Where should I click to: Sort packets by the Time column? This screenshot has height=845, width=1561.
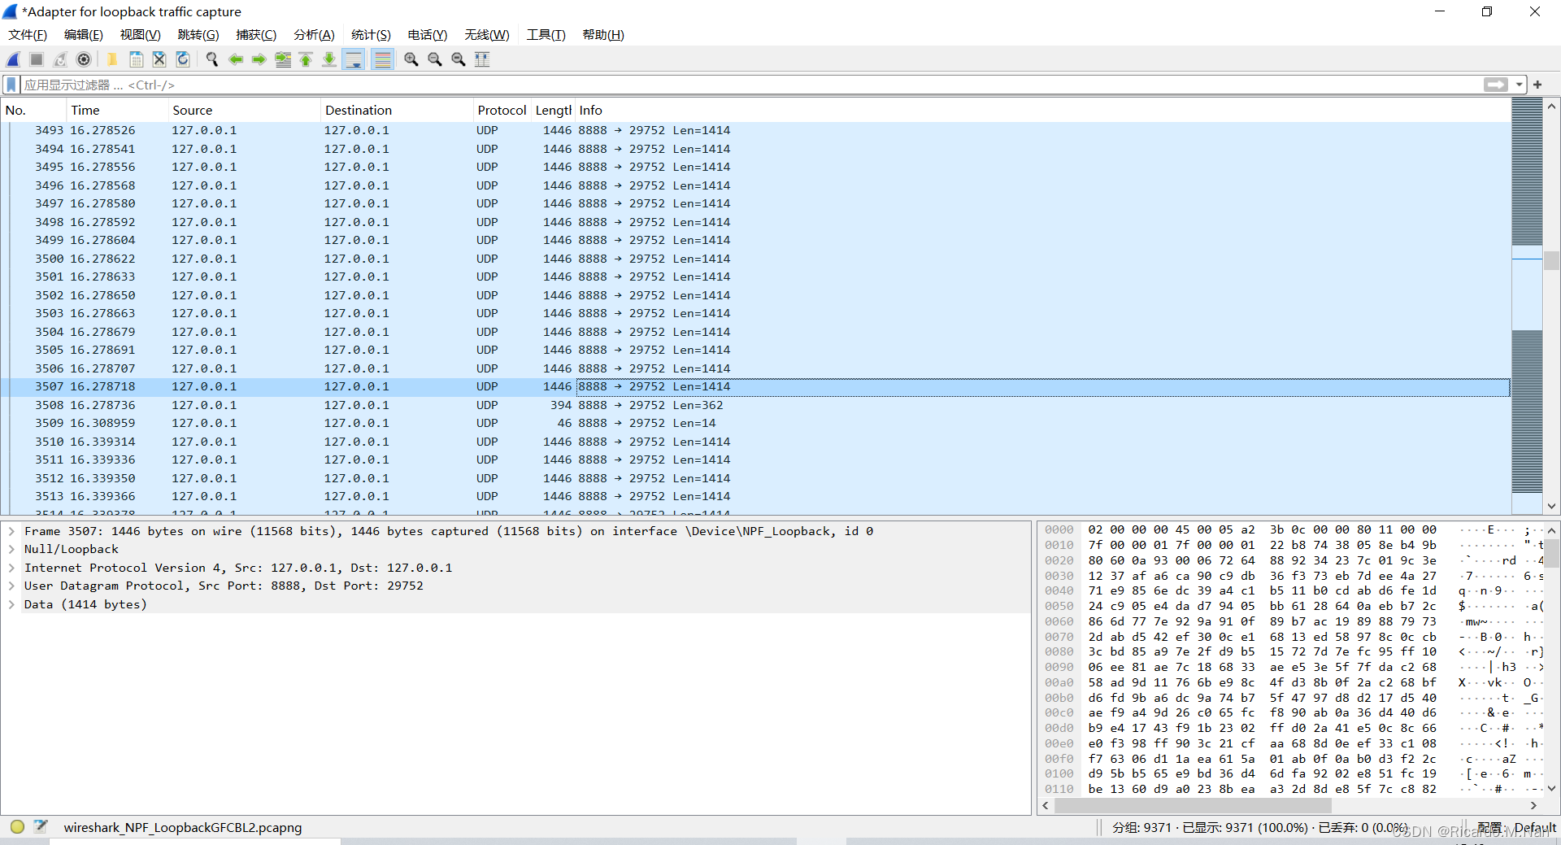[117, 110]
